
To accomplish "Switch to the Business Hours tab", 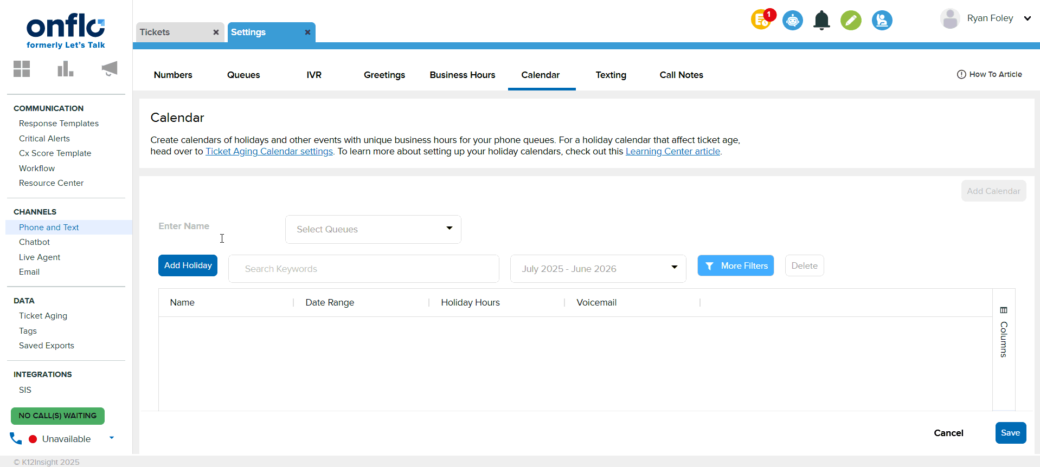I will pos(462,75).
